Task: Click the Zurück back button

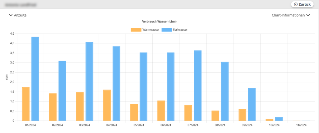Action: click(x=302, y=4)
